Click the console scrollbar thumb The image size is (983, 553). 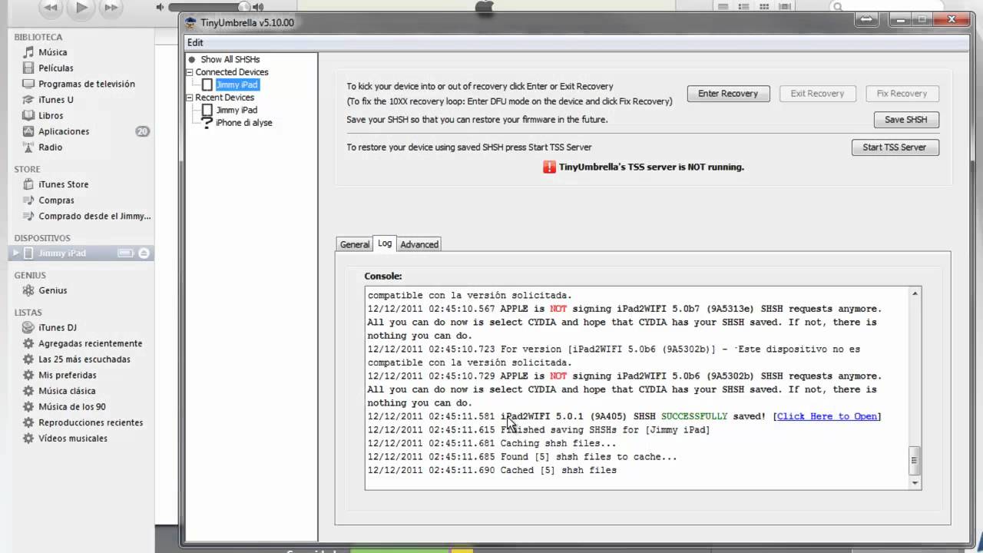[x=914, y=461]
